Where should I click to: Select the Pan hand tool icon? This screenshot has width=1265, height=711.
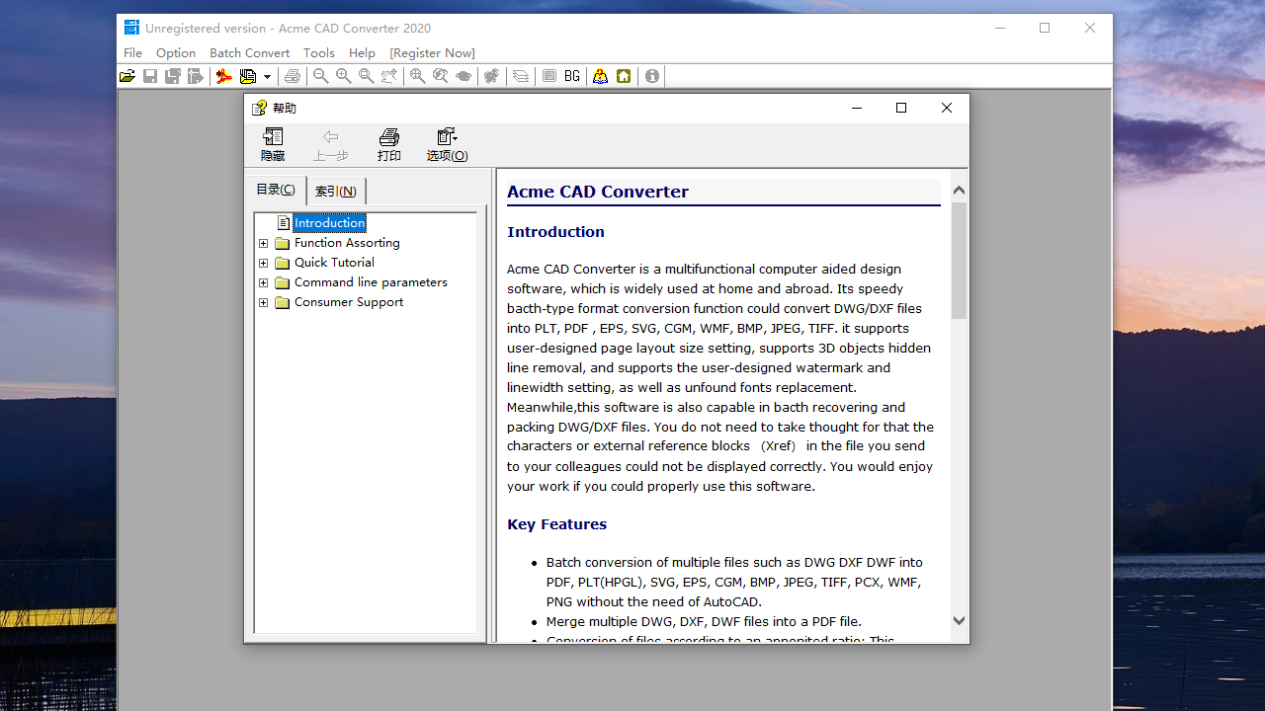coord(389,76)
